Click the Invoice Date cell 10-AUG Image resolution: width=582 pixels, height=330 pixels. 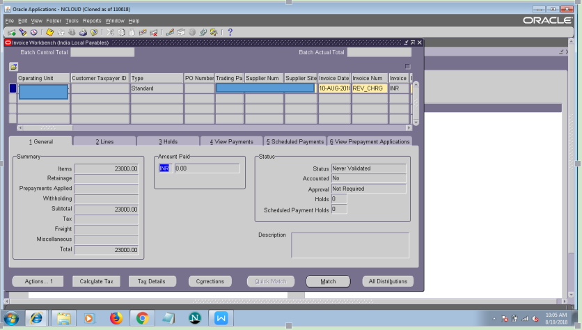(x=334, y=88)
